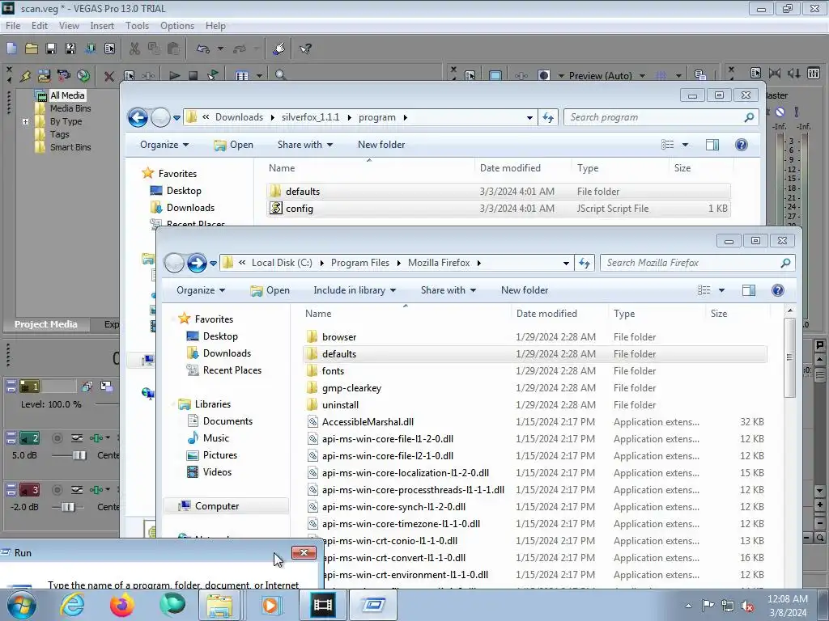Screen dimensions: 829x621
Task: Click Import Media folder icon in Project Media
Action: (x=45, y=75)
